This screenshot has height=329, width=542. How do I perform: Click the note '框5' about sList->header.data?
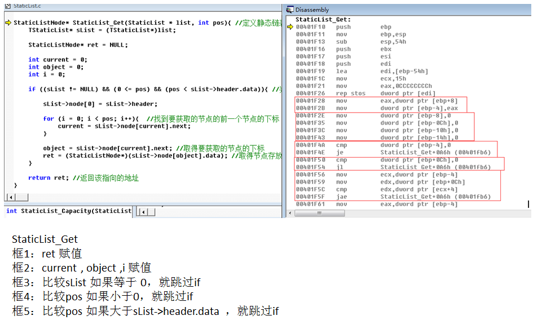(145, 311)
